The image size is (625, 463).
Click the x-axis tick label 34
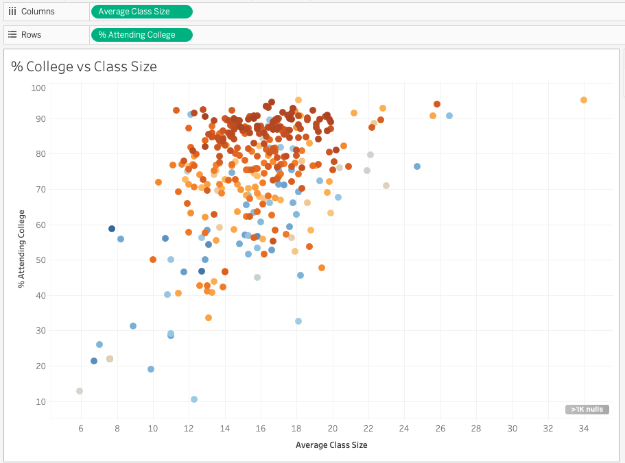point(584,428)
